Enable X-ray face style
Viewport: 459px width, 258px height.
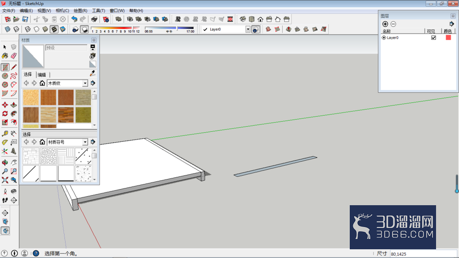click(x=8, y=29)
